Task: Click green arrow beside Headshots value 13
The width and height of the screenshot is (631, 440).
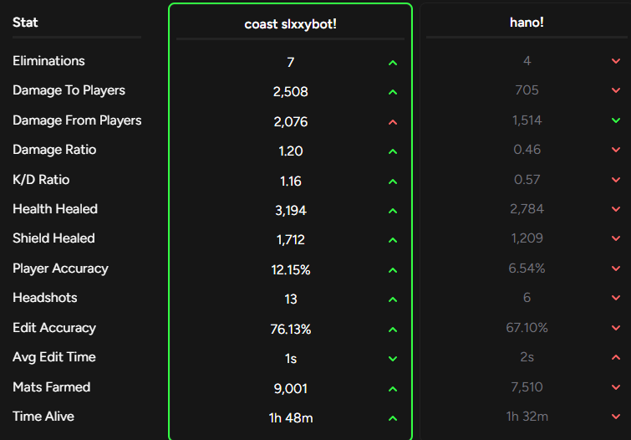Action: pyautogui.click(x=393, y=299)
